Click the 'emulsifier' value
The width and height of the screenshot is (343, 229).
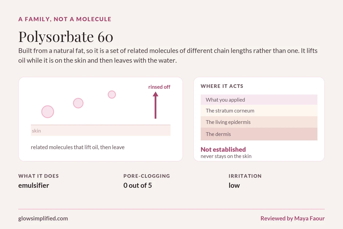tap(34, 185)
